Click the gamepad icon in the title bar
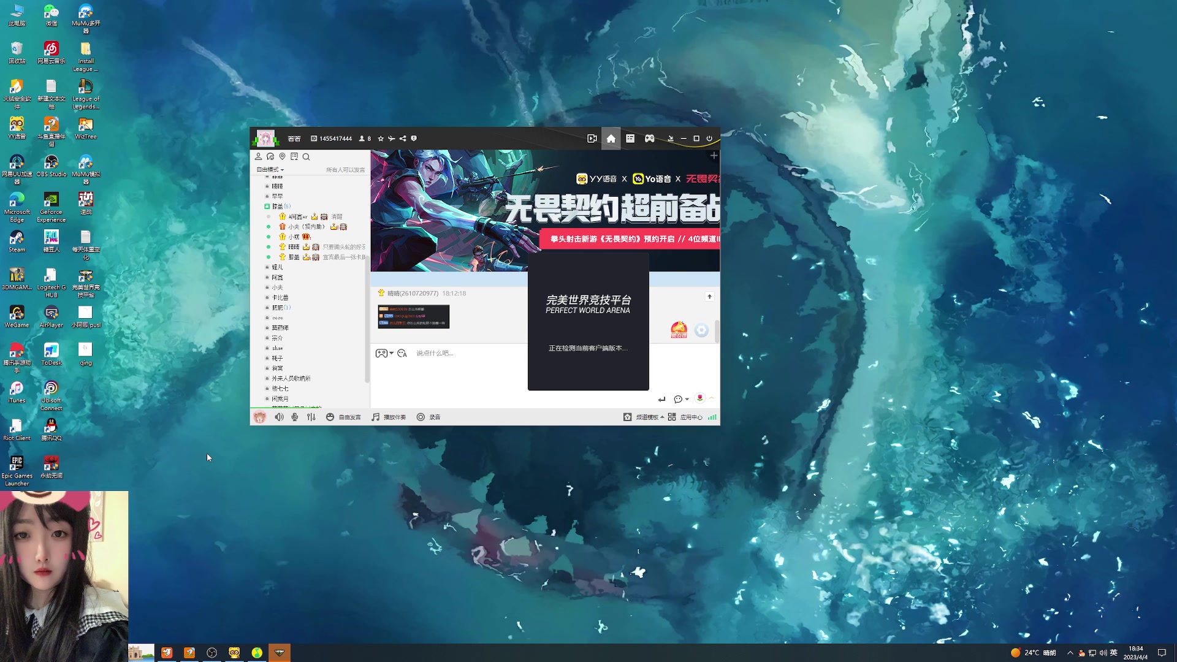This screenshot has height=662, width=1177. [649, 139]
